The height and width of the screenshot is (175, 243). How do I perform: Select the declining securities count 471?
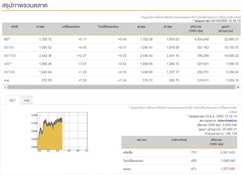(194, 169)
